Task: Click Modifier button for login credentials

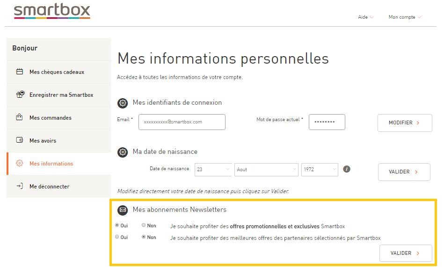Action: tap(405, 123)
